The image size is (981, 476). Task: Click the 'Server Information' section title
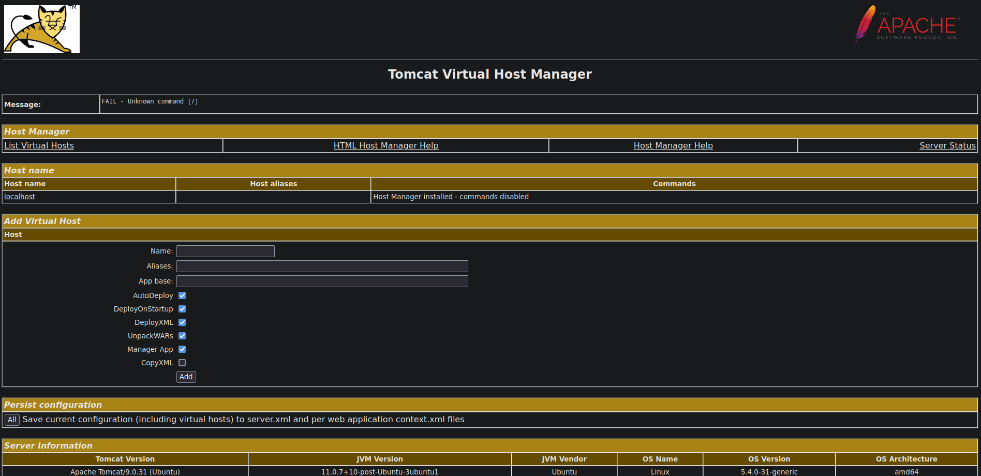[x=48, y=445]
